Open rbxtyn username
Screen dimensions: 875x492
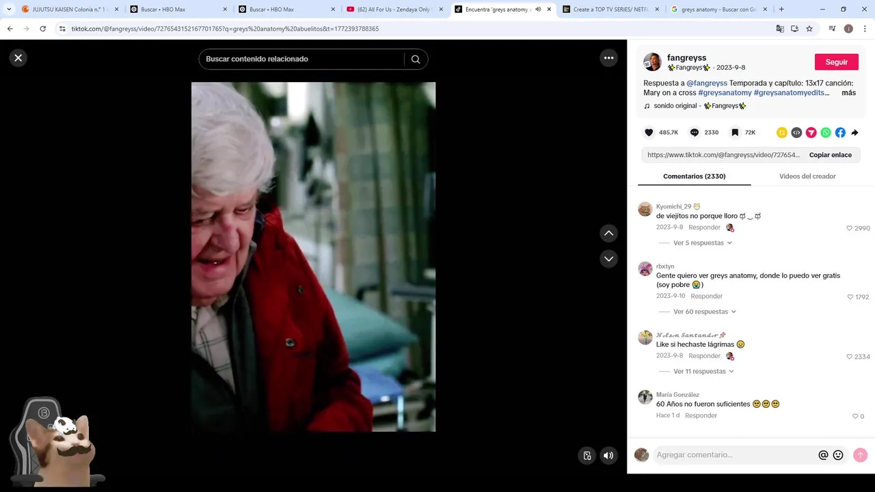click(665, 266)
